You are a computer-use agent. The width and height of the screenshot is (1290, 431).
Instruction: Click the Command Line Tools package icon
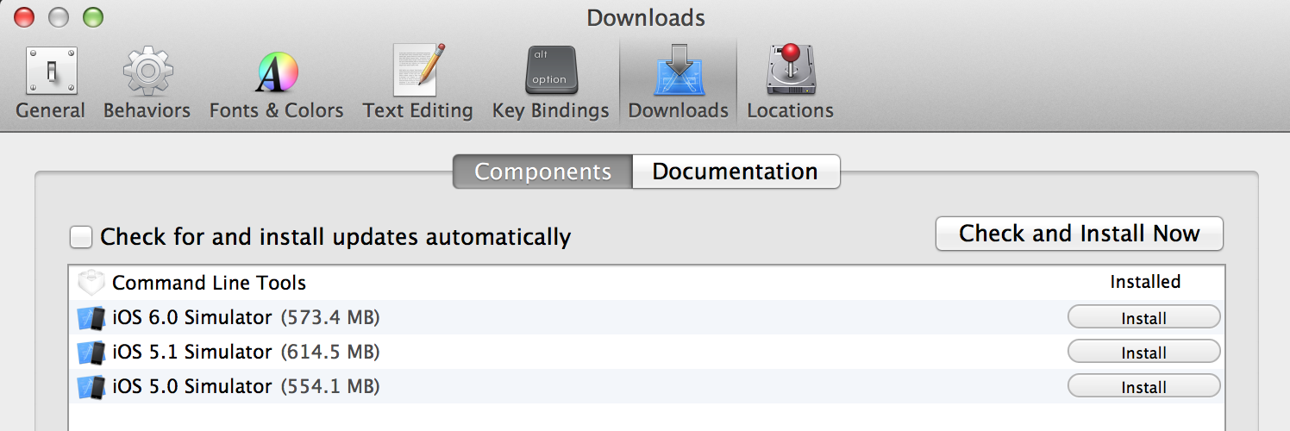pos(91,283)
